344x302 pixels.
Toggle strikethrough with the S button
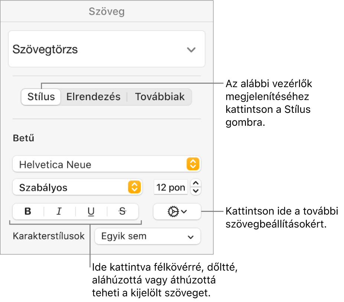click(123, 212)
